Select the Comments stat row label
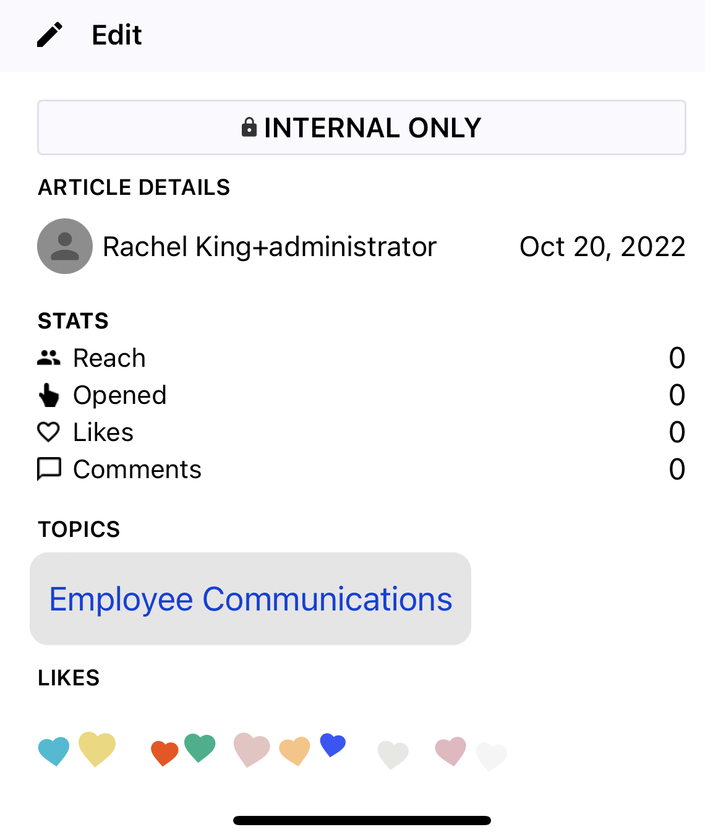 point(137,469)
